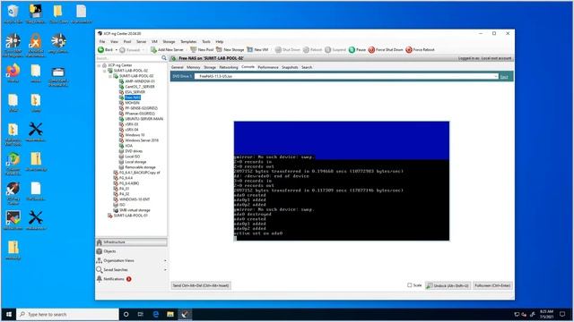Click the Windows Start button

click(x=9, y=314)
